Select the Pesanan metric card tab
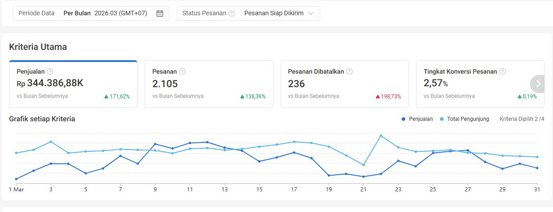Screen dimensions: 553x212 pyautogui.click(x=209, y=84)
